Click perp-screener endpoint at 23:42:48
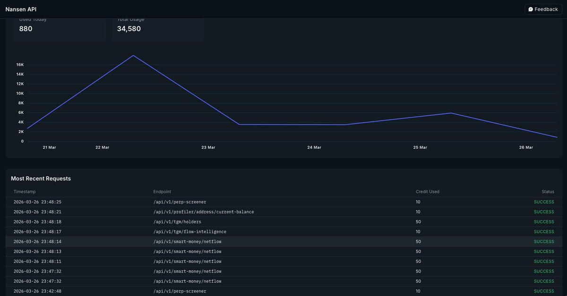 [180, 291]
